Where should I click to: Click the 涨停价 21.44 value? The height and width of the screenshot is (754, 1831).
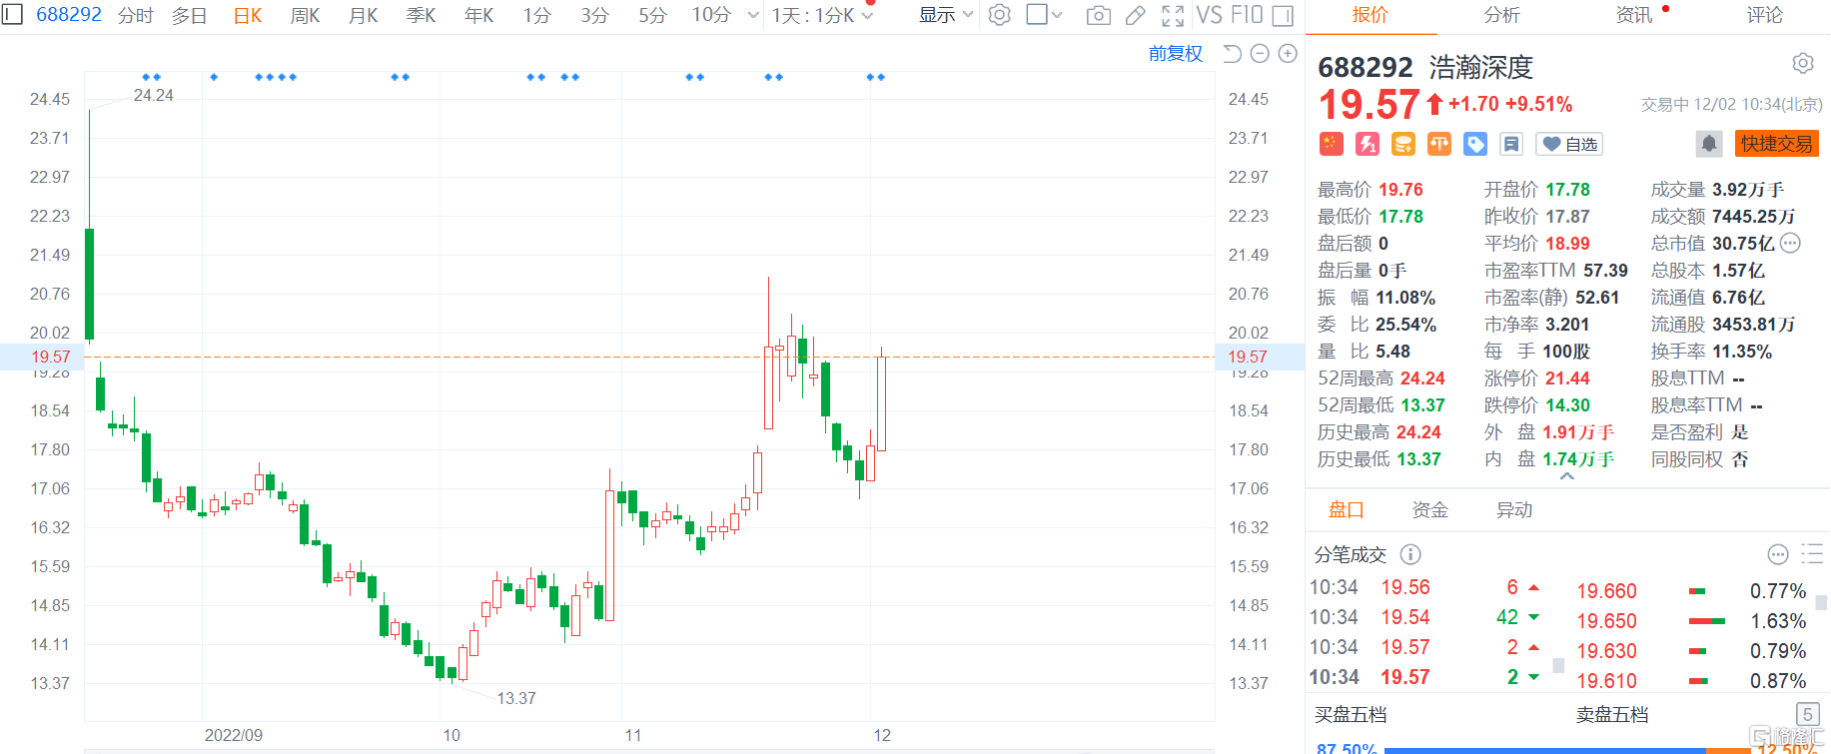click(x=1567, y=378)
